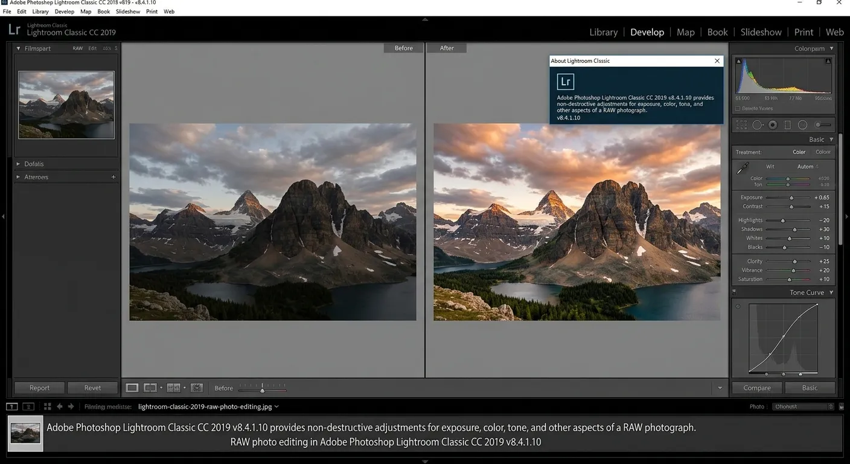850x464 pixels.
Task: Click the Vibrance slider handle
Action: [793, 271]
